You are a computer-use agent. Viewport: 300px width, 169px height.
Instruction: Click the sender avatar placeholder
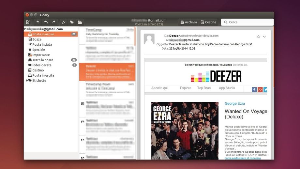pyautogui.click(x=149, y=39)
